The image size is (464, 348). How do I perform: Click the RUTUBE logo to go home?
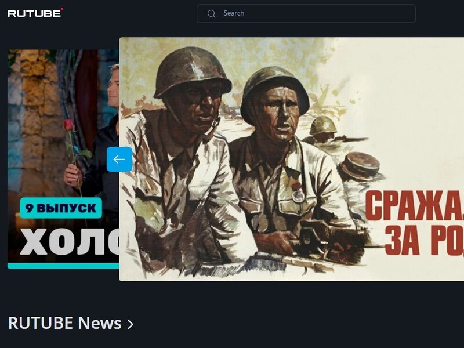point(35,13)
